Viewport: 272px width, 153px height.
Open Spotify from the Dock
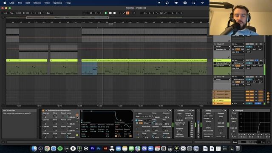(x=60, y=148)
